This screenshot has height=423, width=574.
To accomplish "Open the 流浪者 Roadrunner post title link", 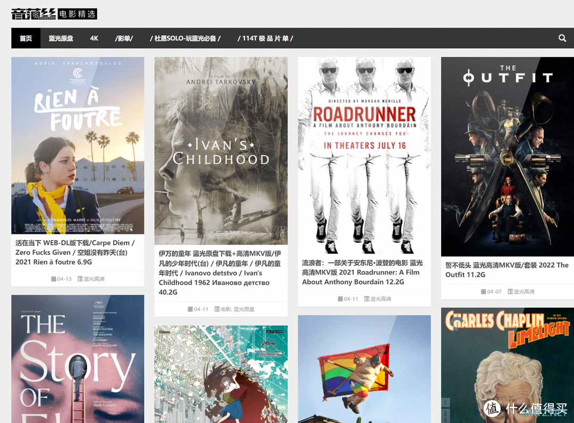I will click(x=362, y=272).
